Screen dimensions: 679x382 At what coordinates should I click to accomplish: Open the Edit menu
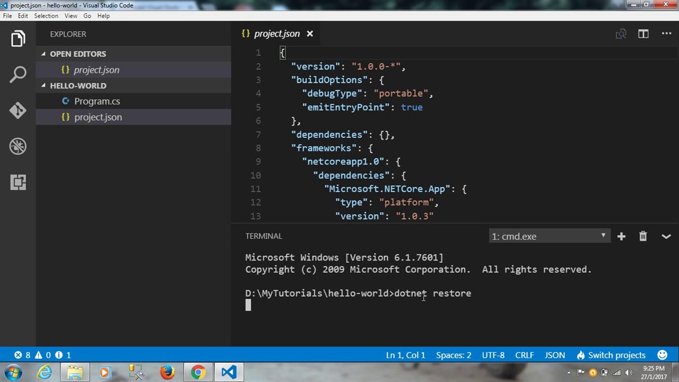tap(23, 16)
